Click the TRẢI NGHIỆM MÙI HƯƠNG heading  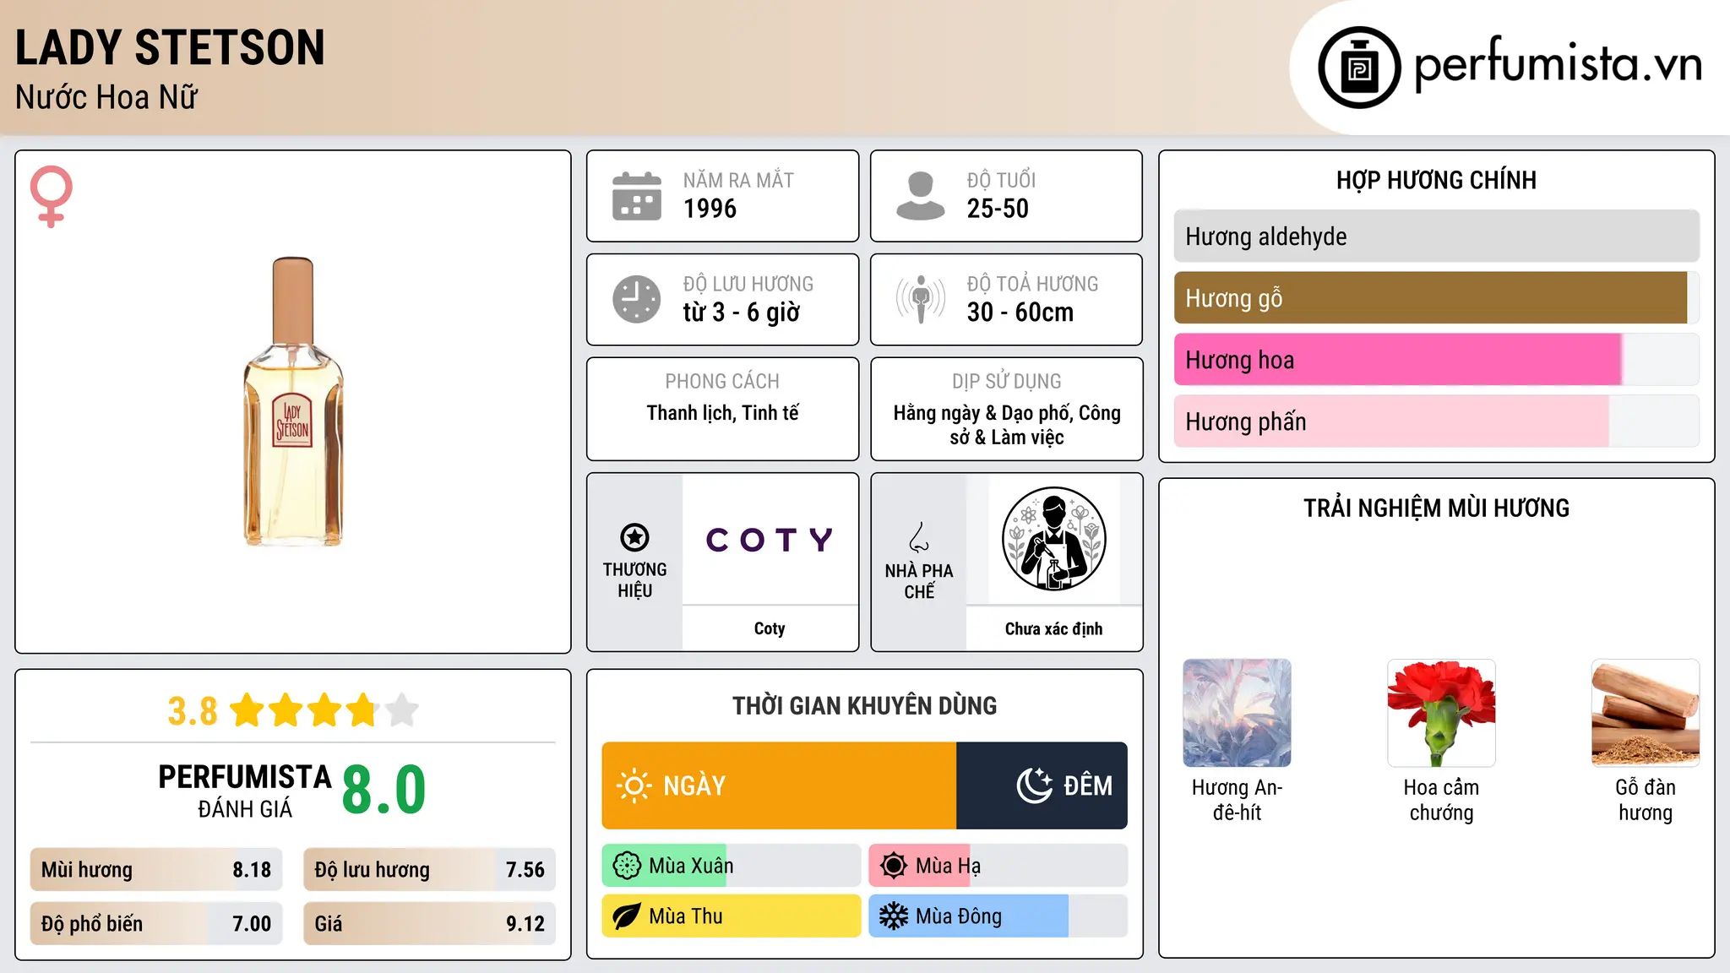(1436, 508)
